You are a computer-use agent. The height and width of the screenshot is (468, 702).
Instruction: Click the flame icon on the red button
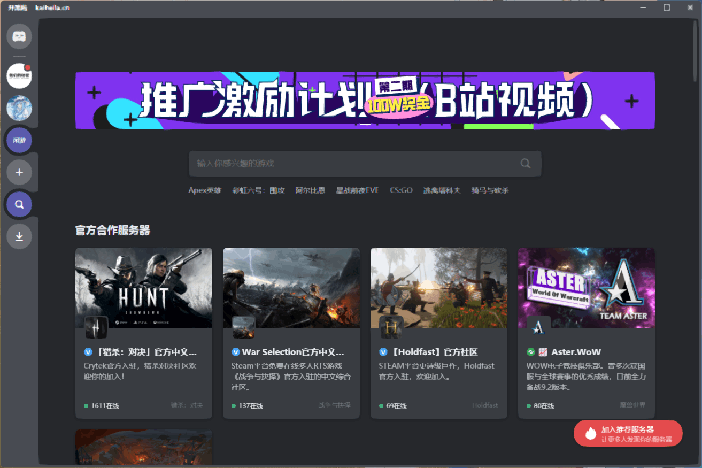click(590, 433)
